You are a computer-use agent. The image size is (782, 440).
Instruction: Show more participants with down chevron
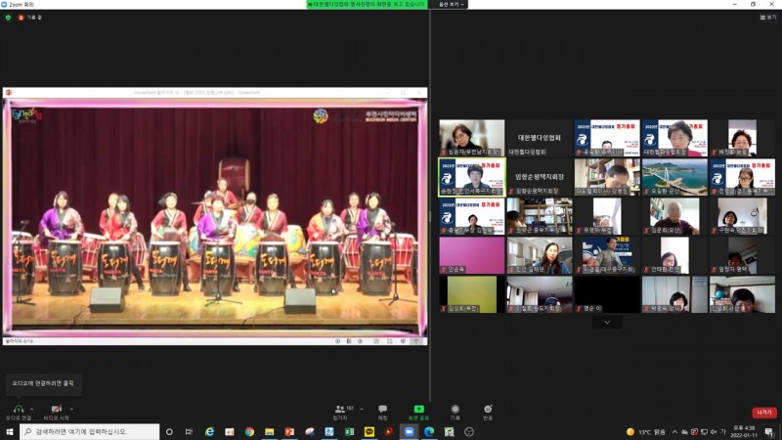tap(607, 322)
